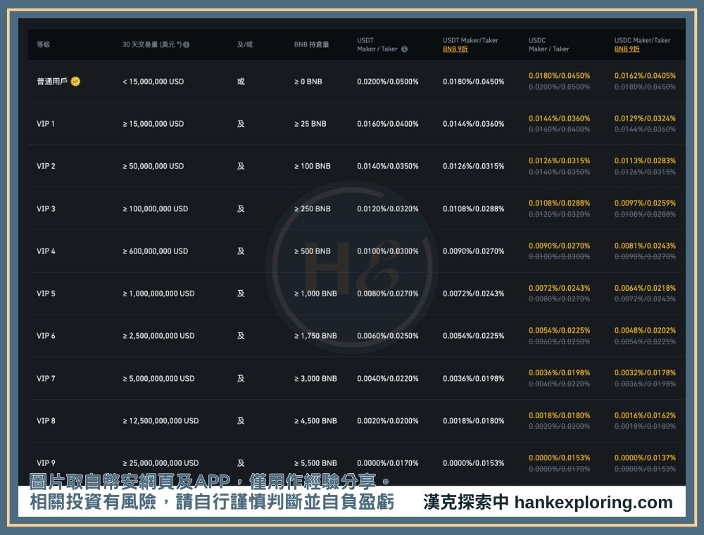Click the BNB 持倉量 column header
704x535 pixels.
pyautogui.click(x=312, y=44)
